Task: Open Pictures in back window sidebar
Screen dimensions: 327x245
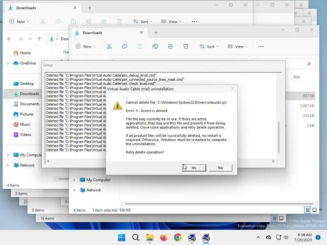Action: [x=24, y=114]
